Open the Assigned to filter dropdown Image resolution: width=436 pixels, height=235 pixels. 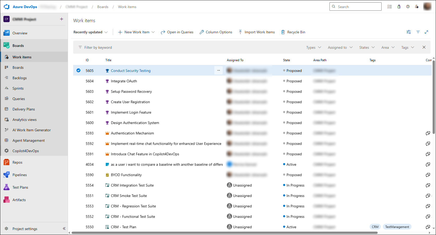pyautogui.click(x=340, y=47)
